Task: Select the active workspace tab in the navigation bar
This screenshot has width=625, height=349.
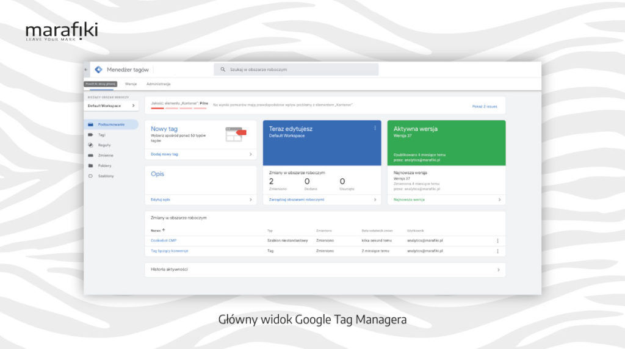Action: (x=101, y=84)
